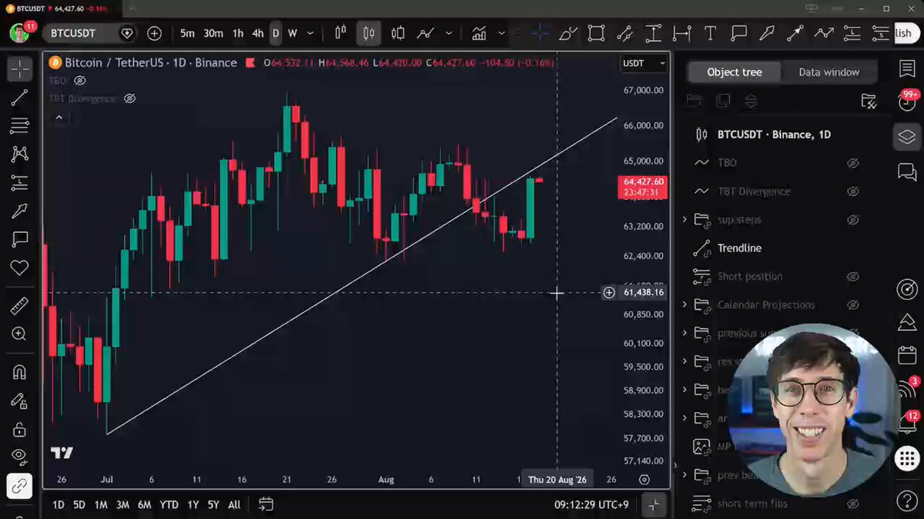Toggle magnet mode in the left toolbar

19,372
